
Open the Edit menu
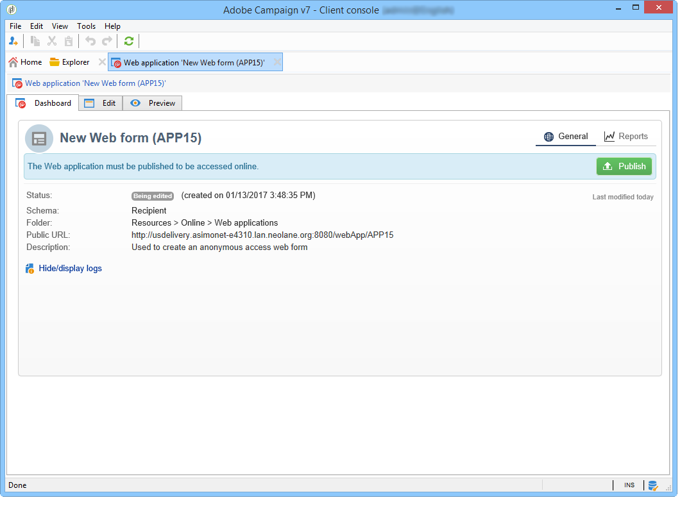(x=37, y=26)
